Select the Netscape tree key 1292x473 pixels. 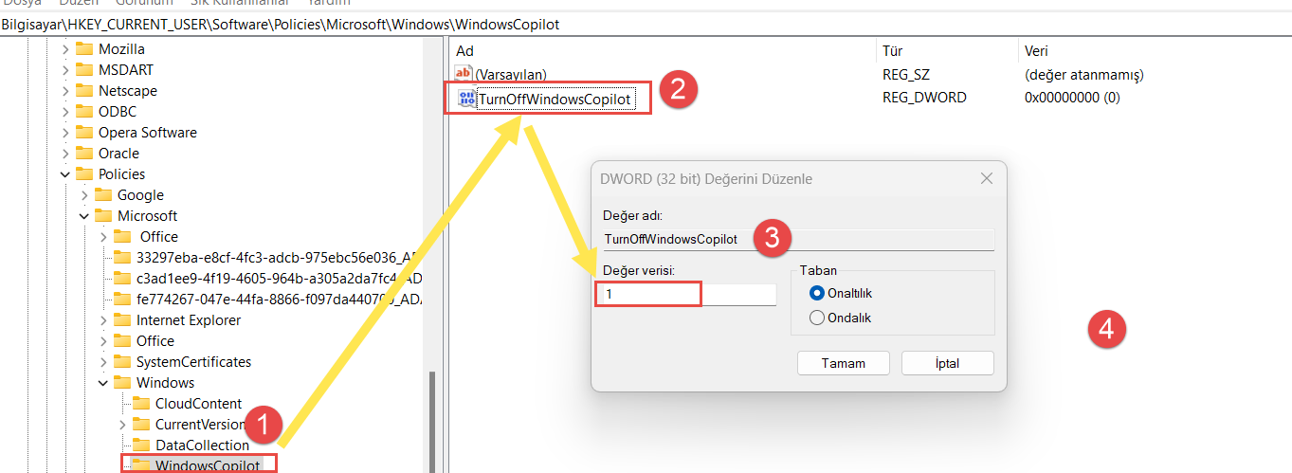[x=128, y=91]
